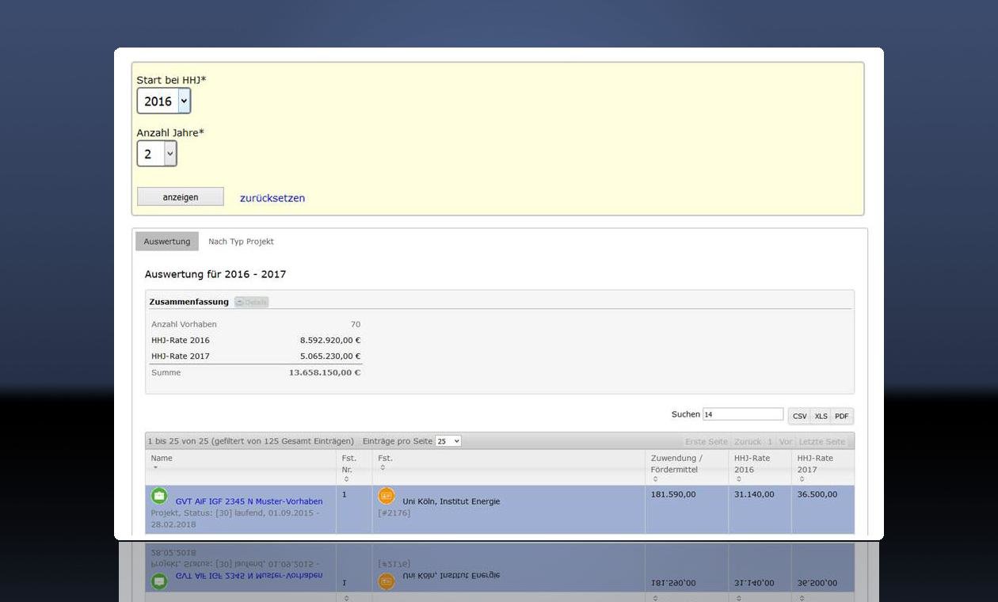Screen dimensions: 998x602
Task: Click the Anzahl Vorhaben value 70
Action: (356, 325)
